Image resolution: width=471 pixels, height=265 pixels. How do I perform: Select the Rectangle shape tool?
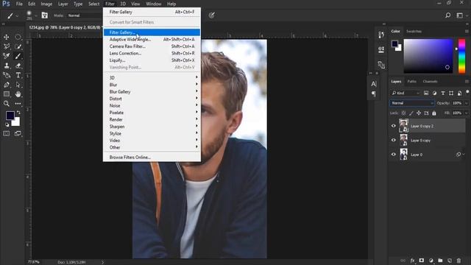(7, 94)
